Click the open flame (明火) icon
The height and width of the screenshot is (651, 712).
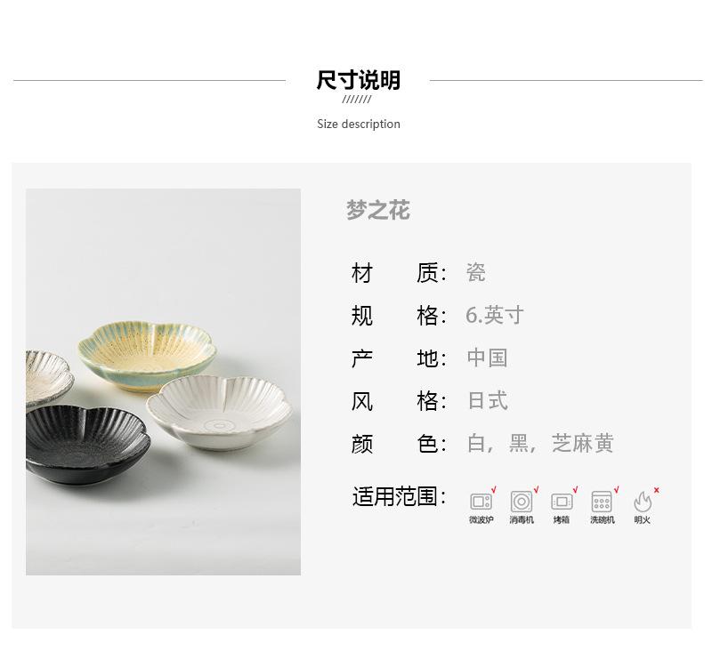[x=643, y=502]
